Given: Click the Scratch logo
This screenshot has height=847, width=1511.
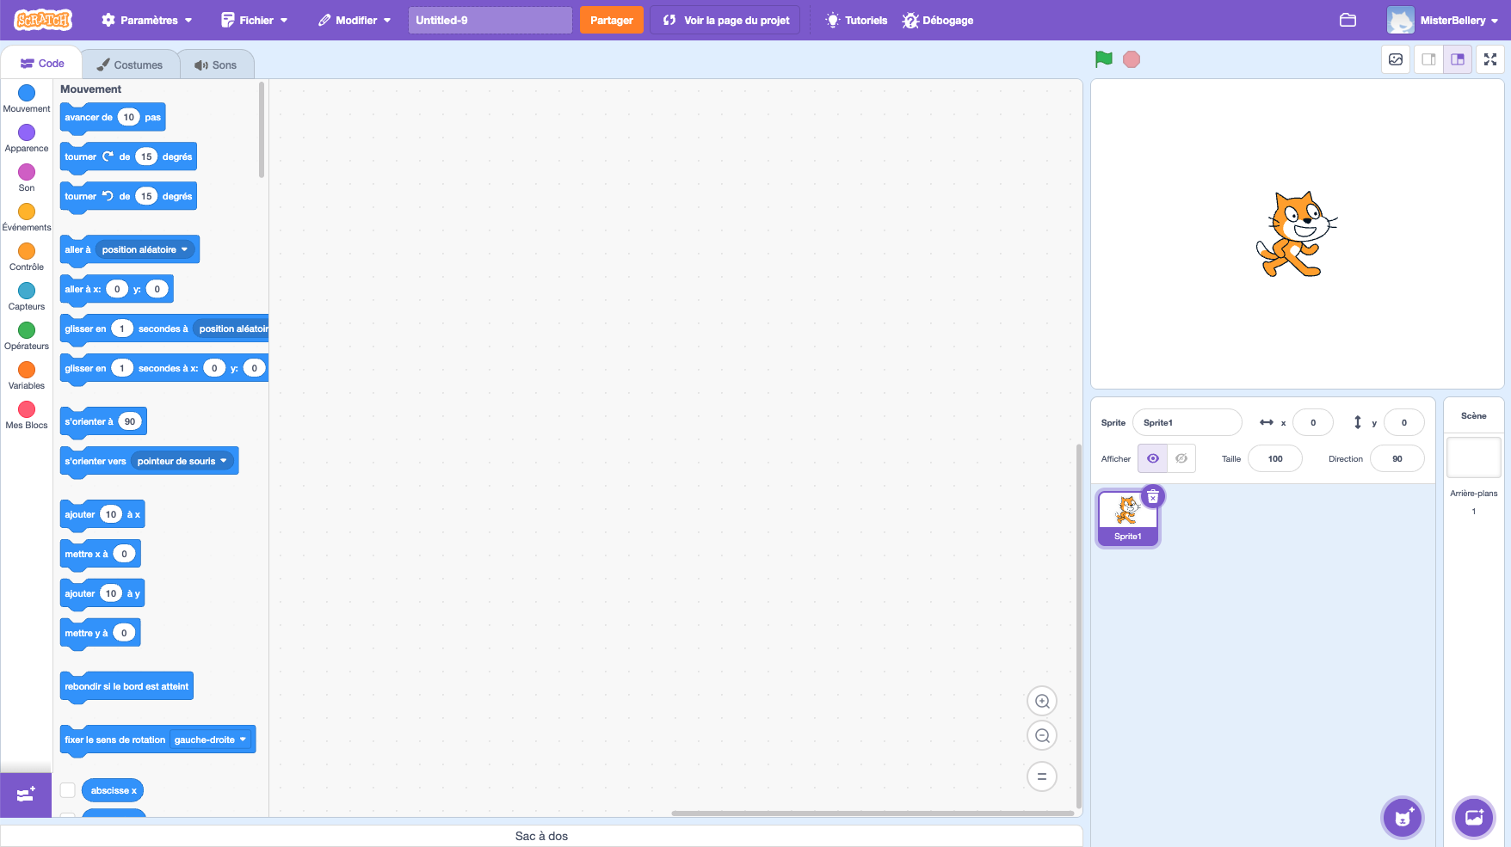Looking at the screenshot, I should coord(43,20).
